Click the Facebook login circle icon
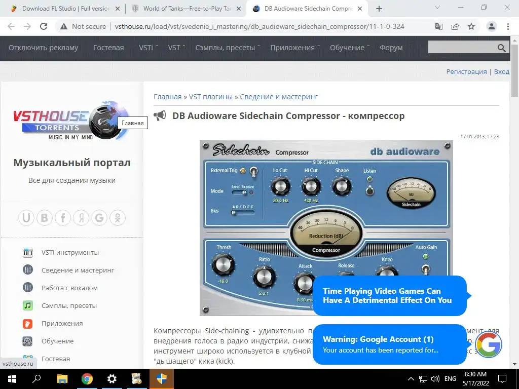Viewport: 519px width, 389px height. (63, 218)
